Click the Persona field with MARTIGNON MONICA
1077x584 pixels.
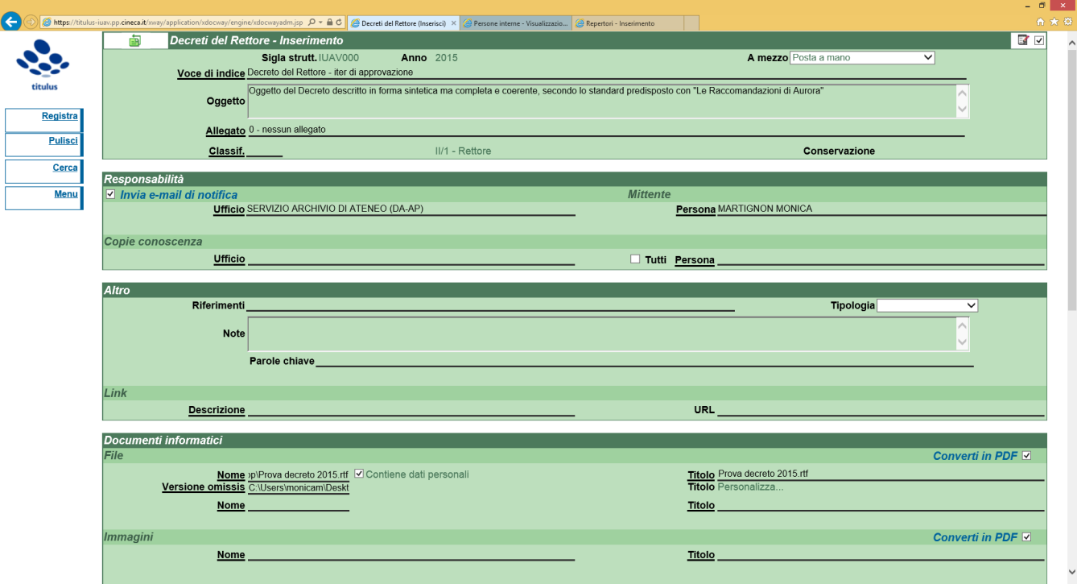coord(881,209)
